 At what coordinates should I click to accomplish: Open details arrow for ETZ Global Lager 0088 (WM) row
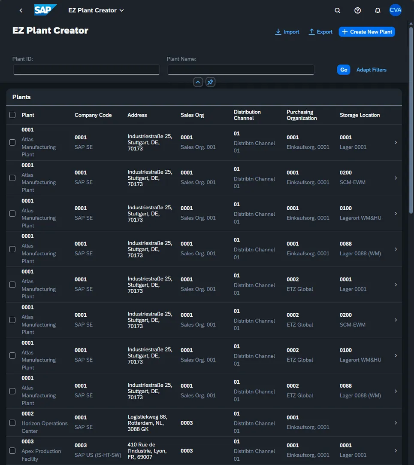pos(396,391)
